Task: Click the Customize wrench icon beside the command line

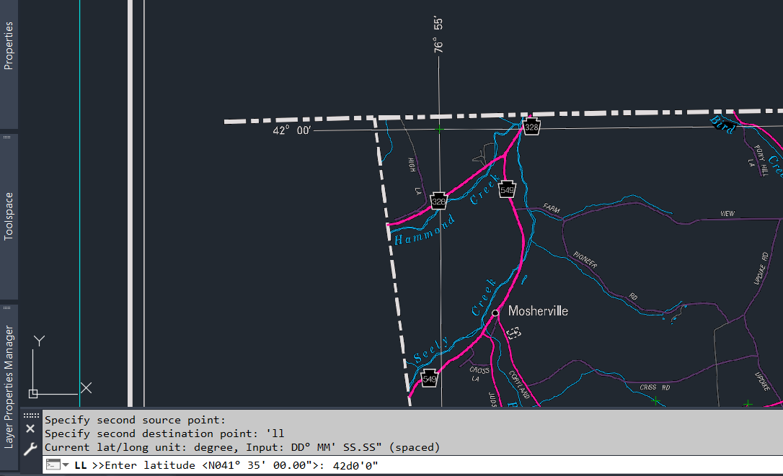Action: click(x=30, y=448)
